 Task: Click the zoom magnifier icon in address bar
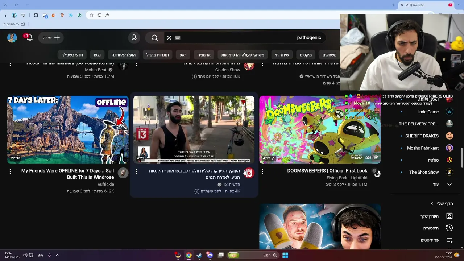pos(107,15)
